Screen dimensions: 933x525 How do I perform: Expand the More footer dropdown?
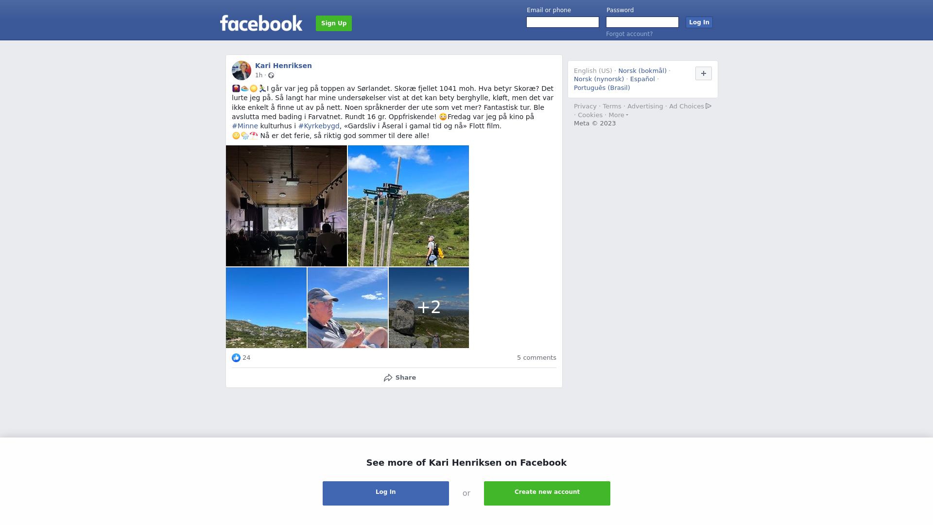click(618, 115)
